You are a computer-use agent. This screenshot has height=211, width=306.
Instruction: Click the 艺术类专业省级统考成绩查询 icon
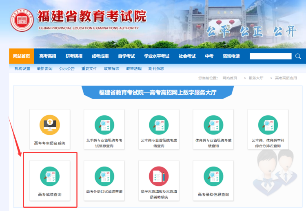159,125
